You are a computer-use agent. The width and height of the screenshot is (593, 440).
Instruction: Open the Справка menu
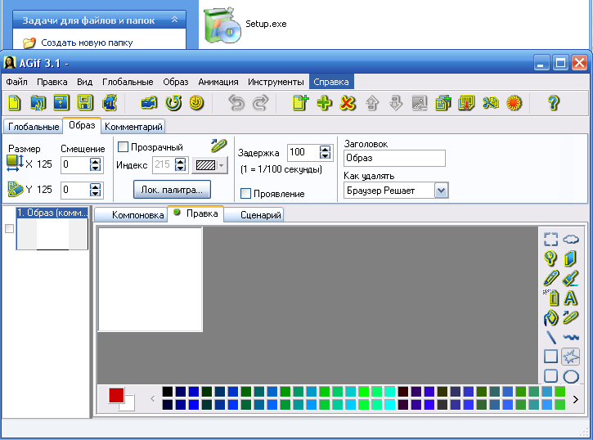point(331,82)
